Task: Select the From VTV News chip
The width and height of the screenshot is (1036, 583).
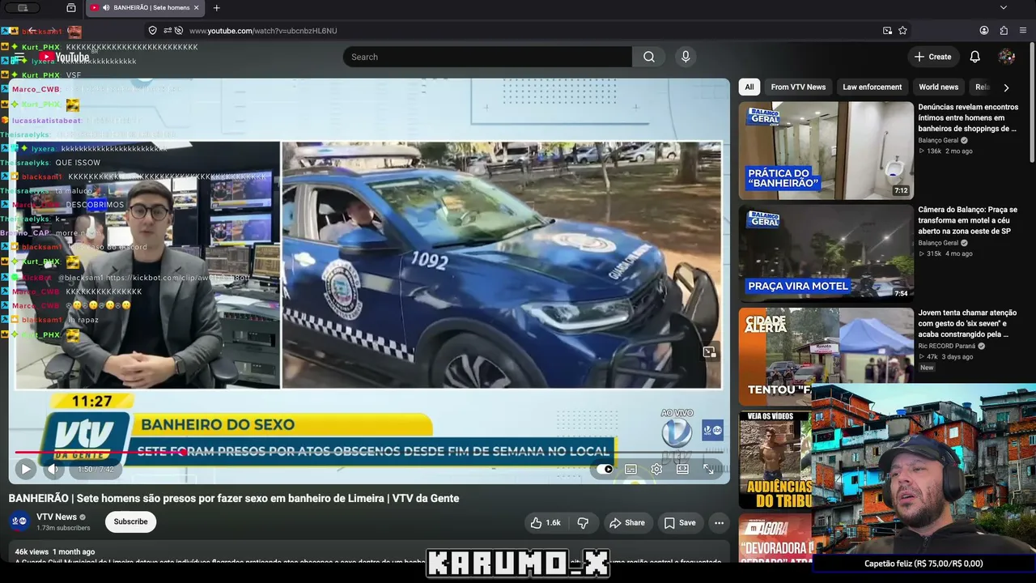Action: click(x=798, y=87)
